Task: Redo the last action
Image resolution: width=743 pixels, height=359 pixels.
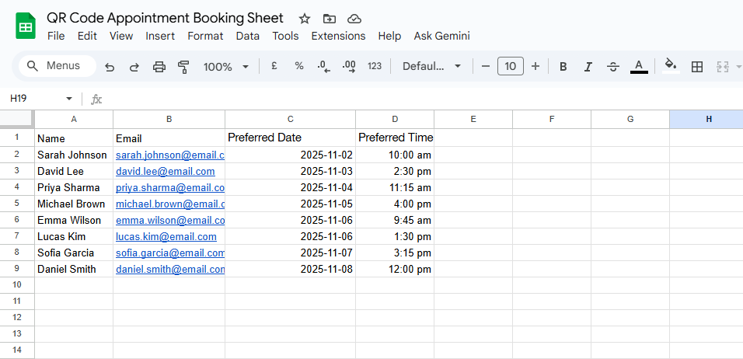Action: [x=134, y=67]
